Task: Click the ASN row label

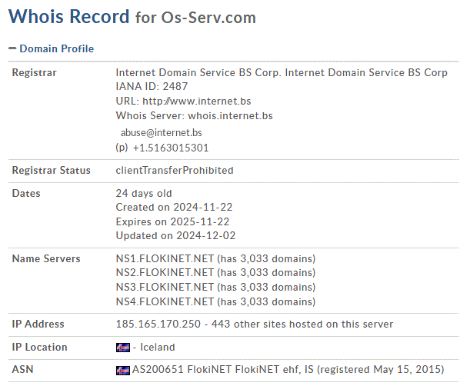Action: click(x=22, y=369)
